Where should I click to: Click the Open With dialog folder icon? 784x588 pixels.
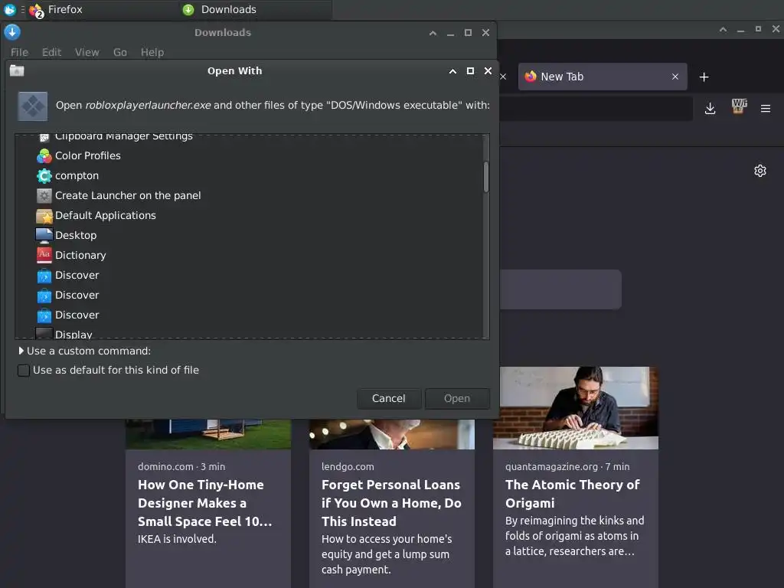tap(17, 70)
